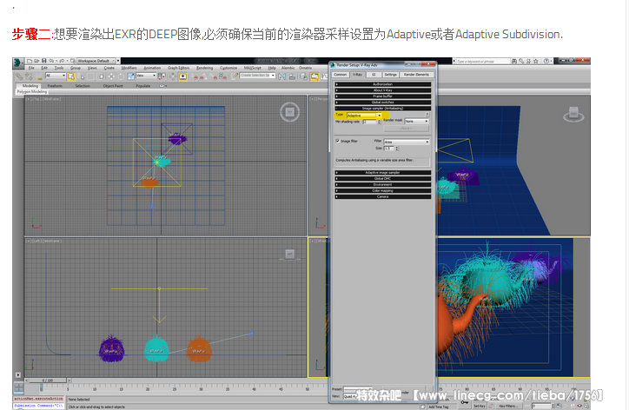Image resolution: width=629 pixels, height=410 pixels.
Task: Open the Modifiers menu
Action: click(129, 68)
